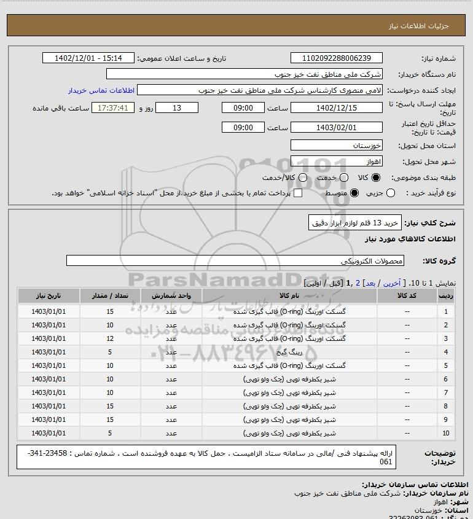
Task: Click the 1403/01/01 date in row 1
Action: click(x=49, y=311)
